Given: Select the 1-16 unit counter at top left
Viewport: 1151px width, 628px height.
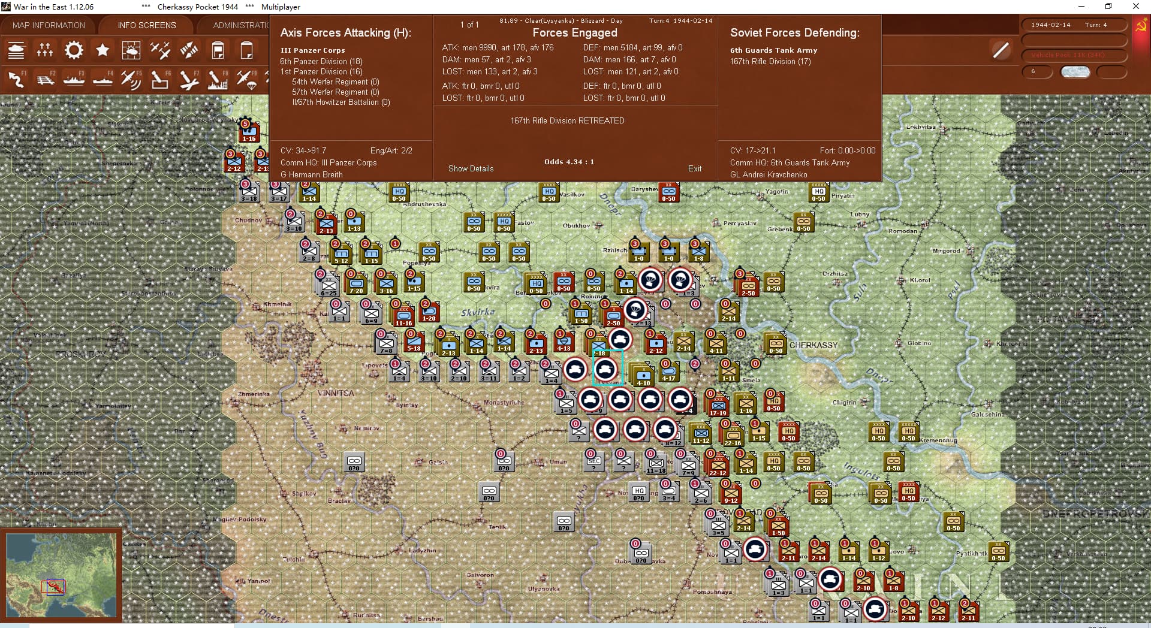Looking at the screenshot, I should click(249, 131).
